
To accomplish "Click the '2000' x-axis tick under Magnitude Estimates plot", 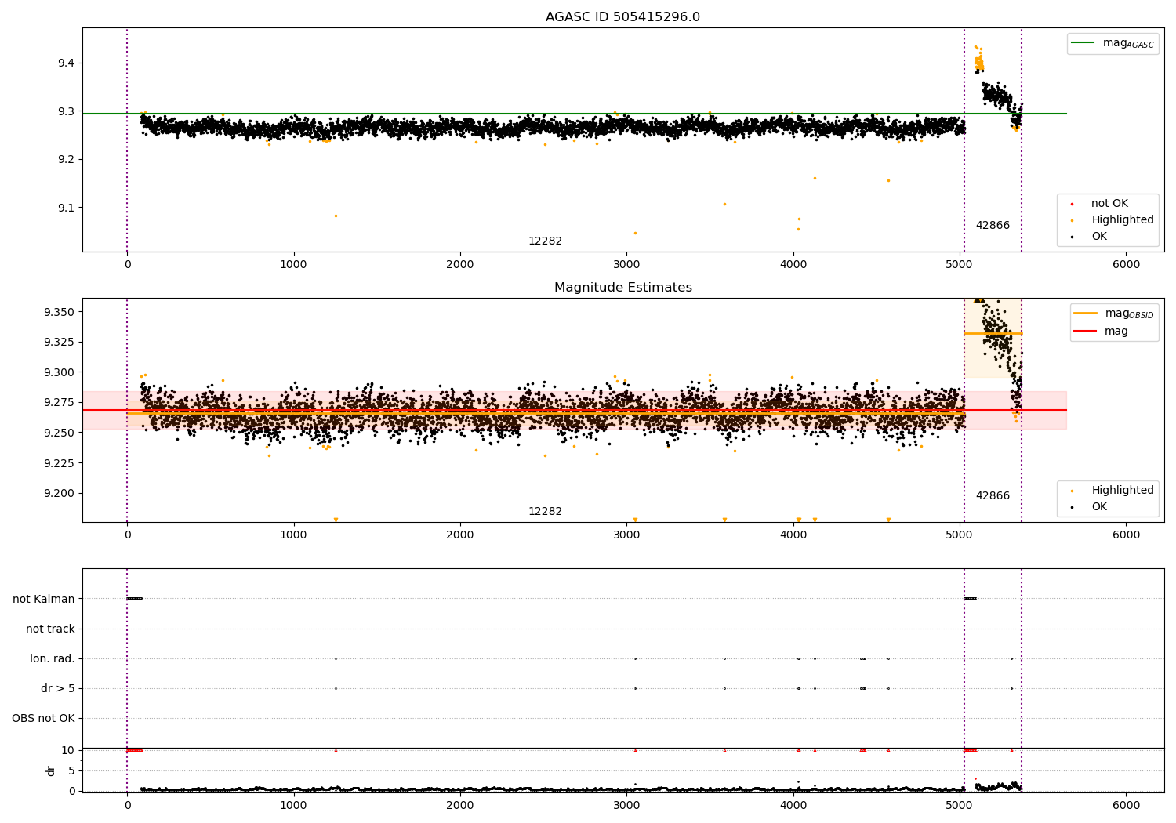I will tap(460, 535).
